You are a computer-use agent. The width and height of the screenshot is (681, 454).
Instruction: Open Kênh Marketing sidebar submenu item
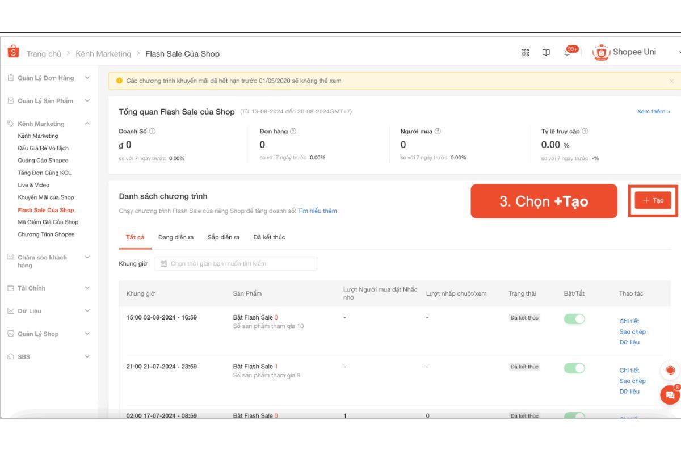[x=38, y=136]
